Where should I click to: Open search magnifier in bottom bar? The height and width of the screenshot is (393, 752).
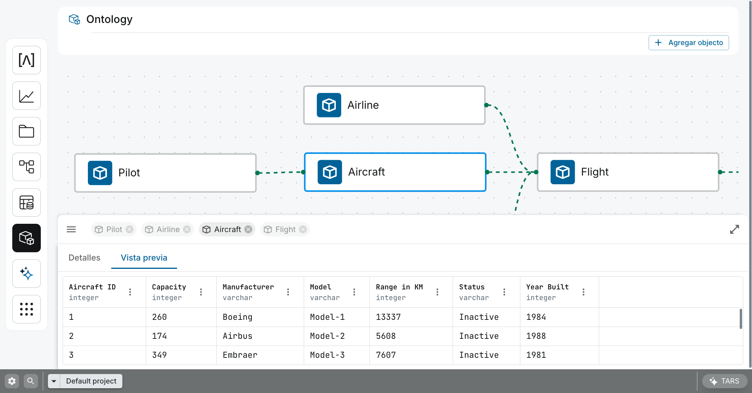[x=30, y=381]
